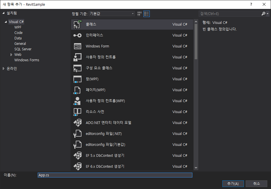This screenshot has width=271, height=189.
Task: Select the 클래스 template icon
Action: click(77, 24)
